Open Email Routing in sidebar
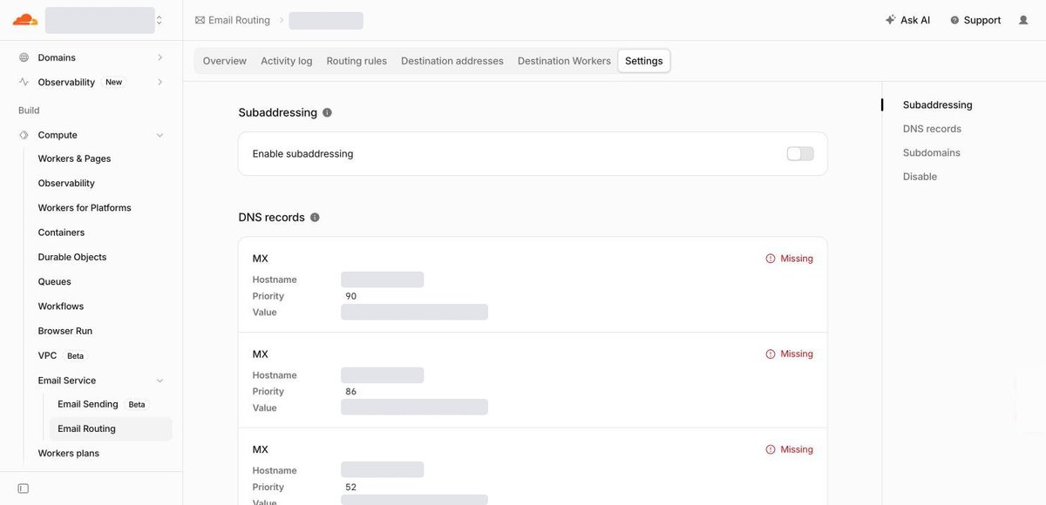Viewport: 1046px width, 505px height. (x=111, y=428)
